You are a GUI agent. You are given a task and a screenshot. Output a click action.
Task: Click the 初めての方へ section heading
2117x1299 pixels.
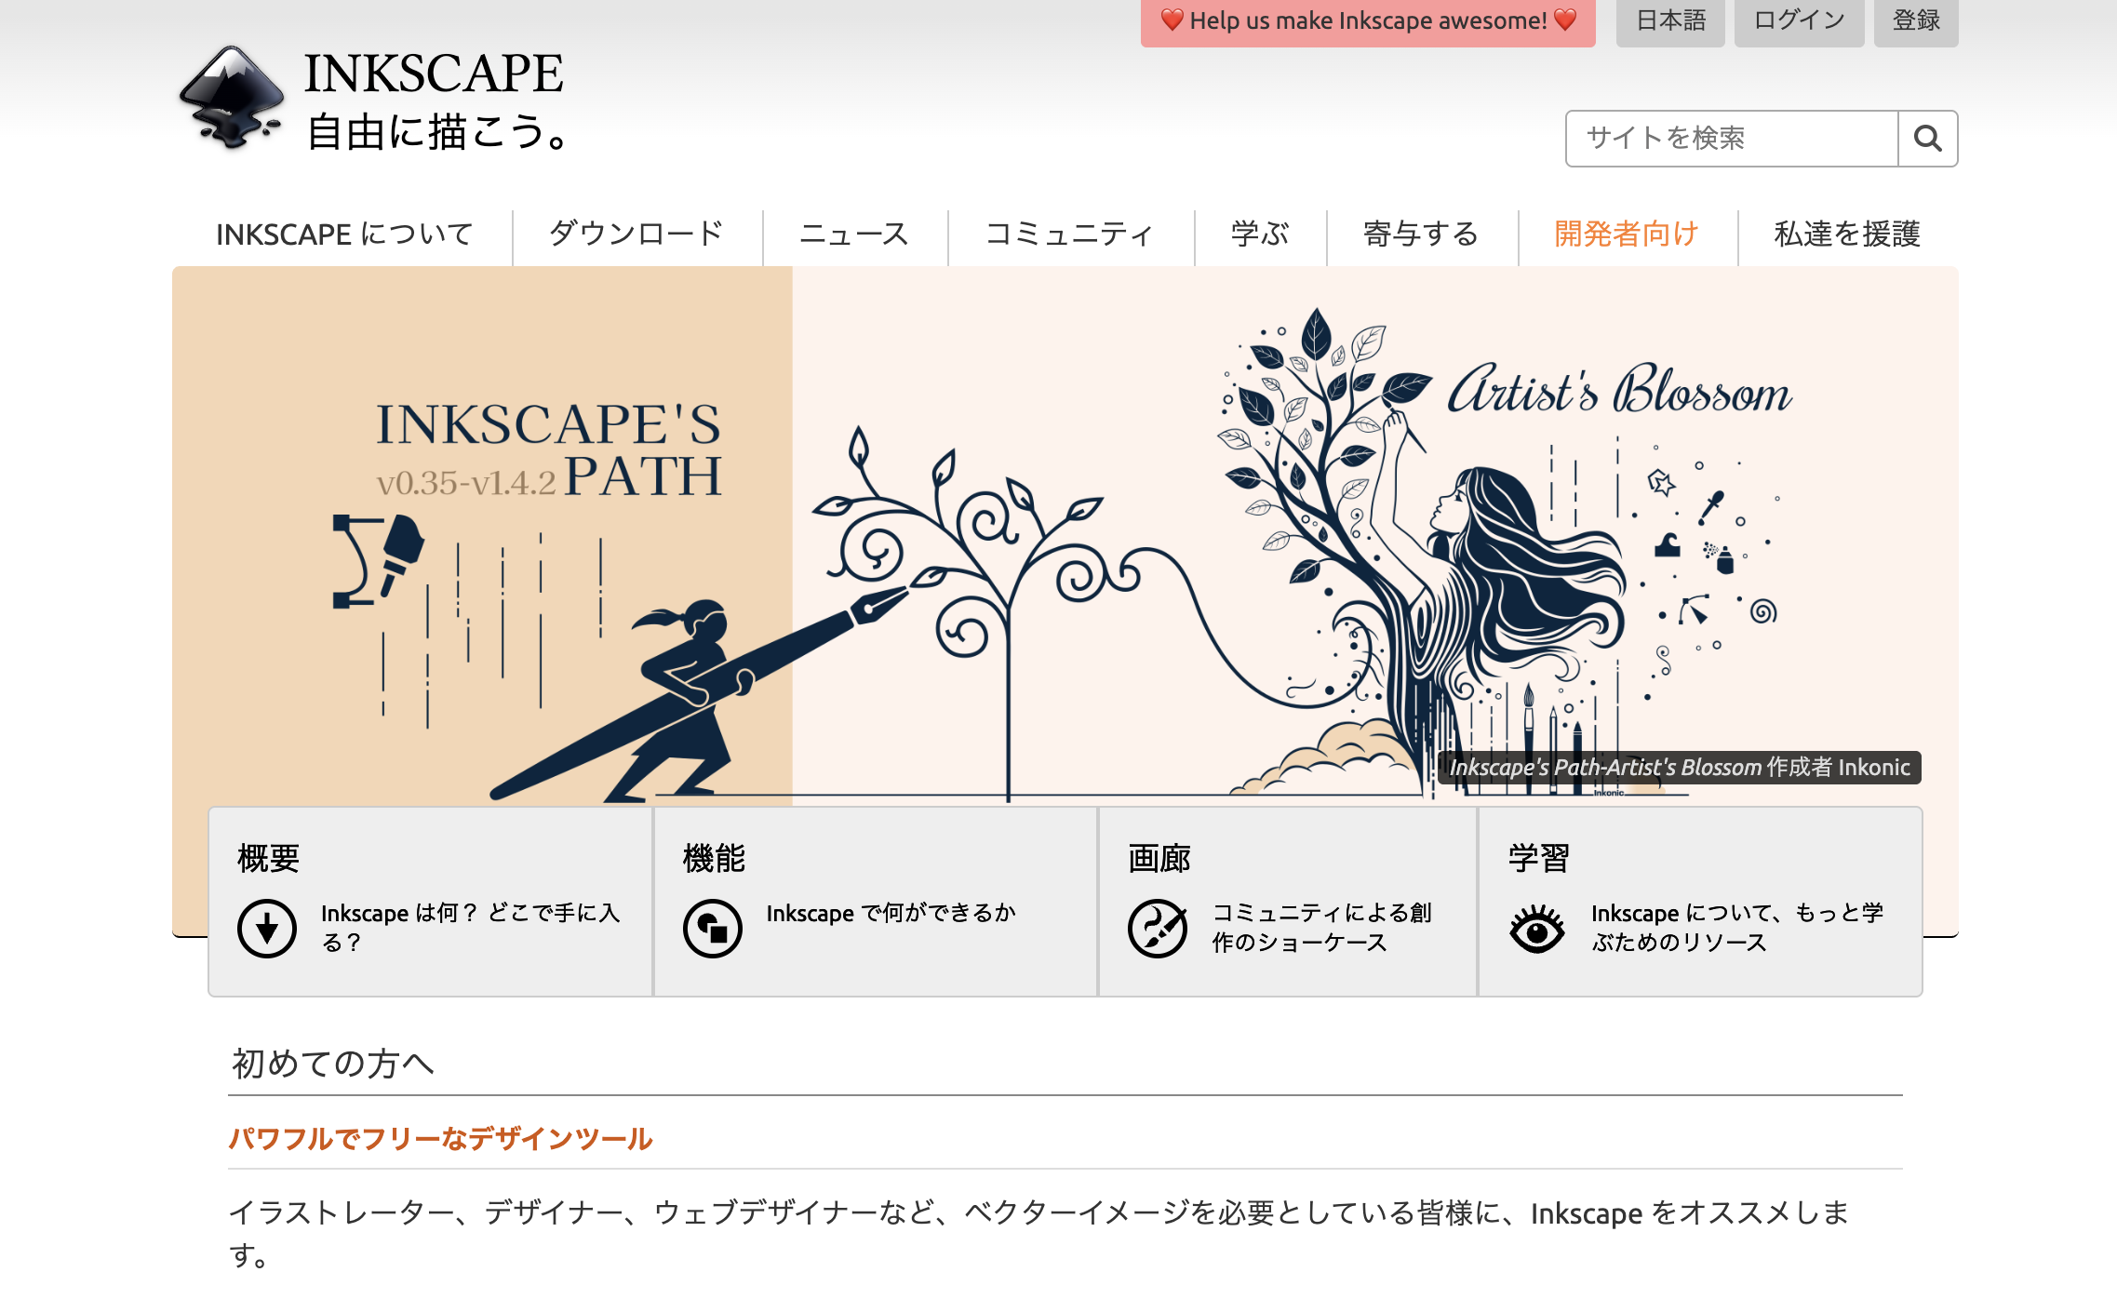pos(332,1064)
